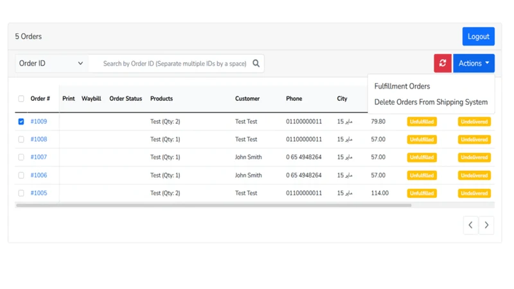The image size is (514, 289).
Task: Open the Order ID filter dropdown
Action: point(51,63)
